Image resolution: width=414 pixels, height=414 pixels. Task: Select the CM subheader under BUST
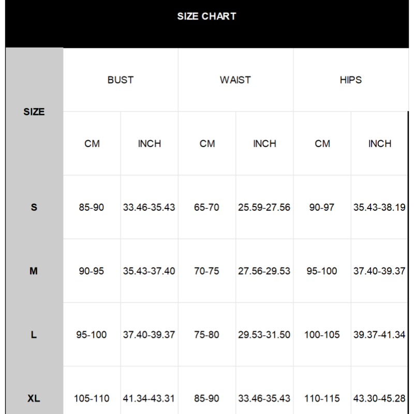click(92, 143)
